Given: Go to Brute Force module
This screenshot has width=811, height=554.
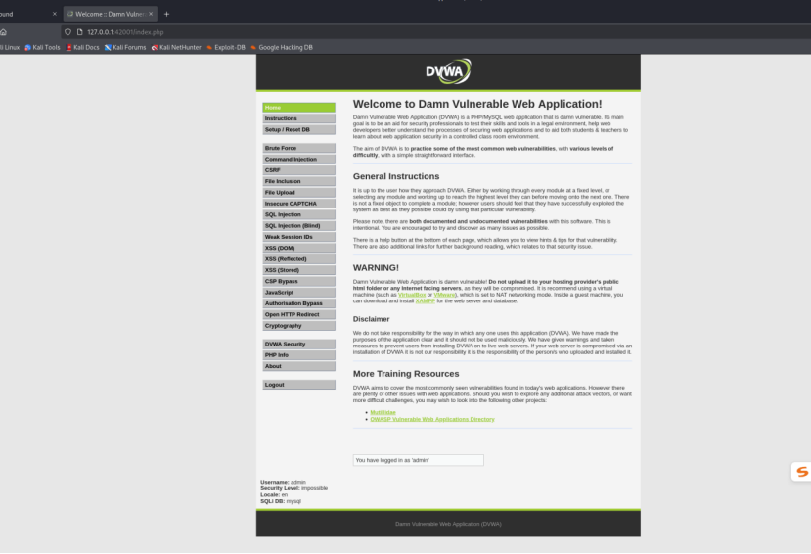Looking at the screenshot, I should (299, 148).
